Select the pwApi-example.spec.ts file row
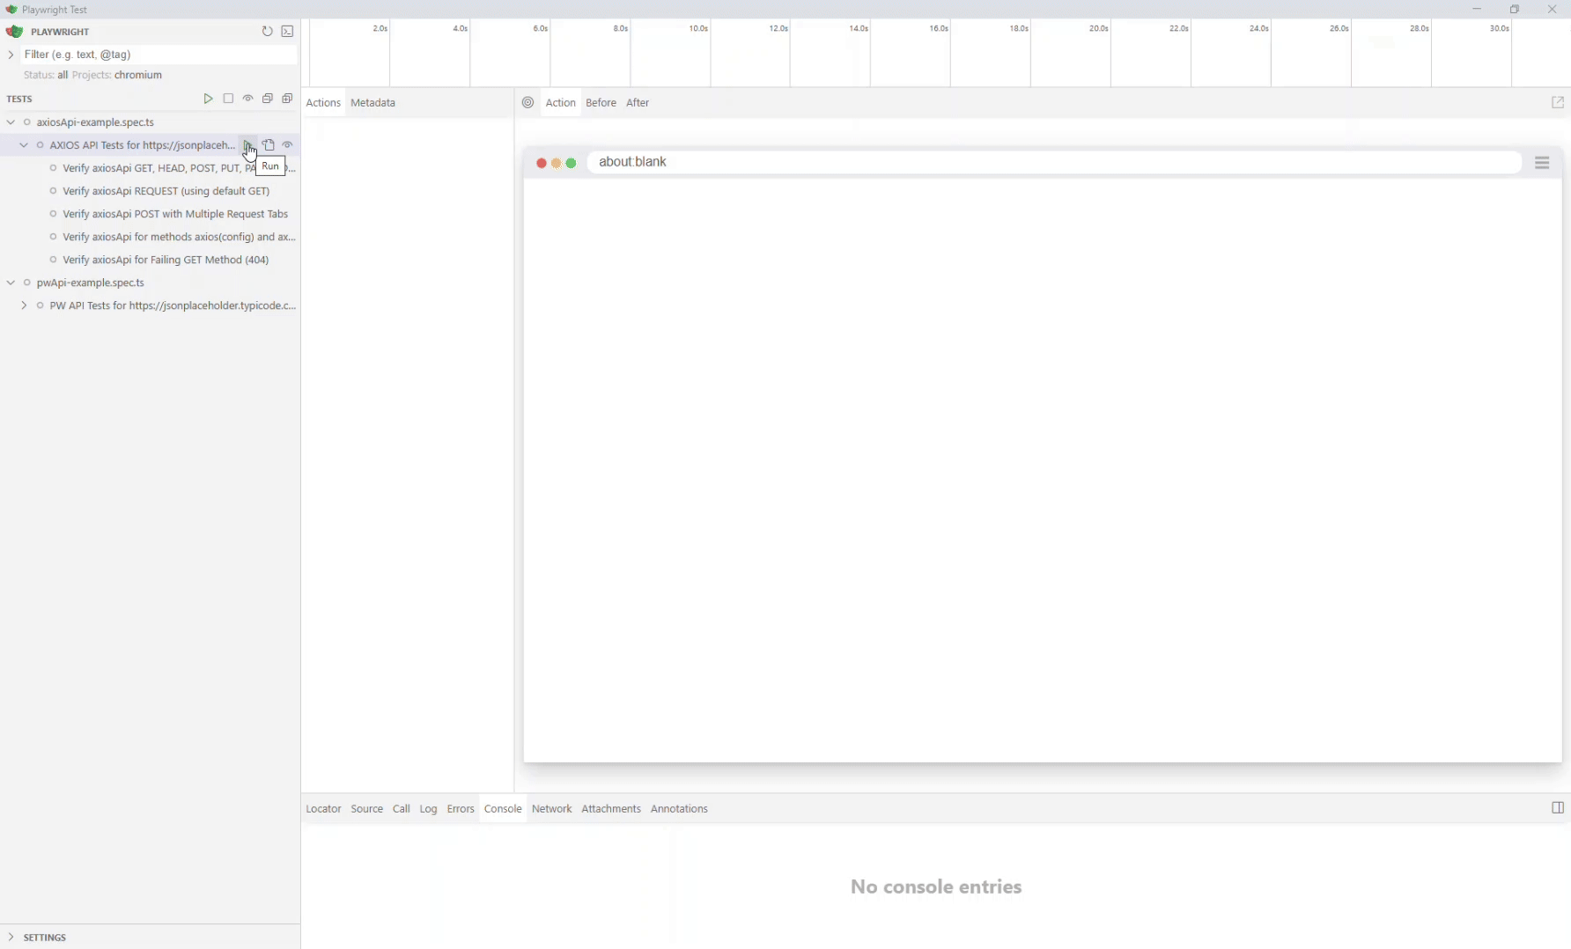1571x949 pixels. click(150, 283)
